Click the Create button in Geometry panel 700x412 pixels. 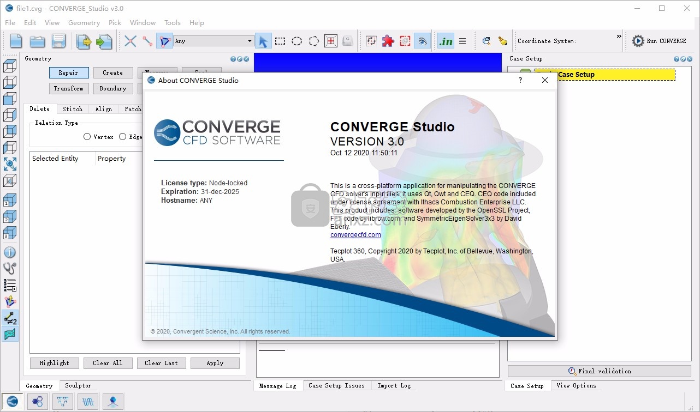(x=113, y=72)
